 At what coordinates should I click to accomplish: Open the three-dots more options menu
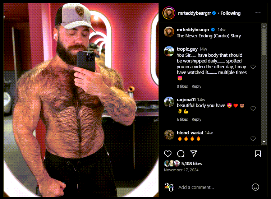[x=258, y=13]
